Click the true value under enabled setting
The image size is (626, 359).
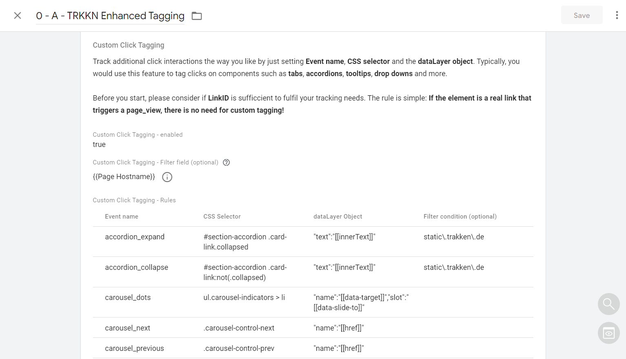click(x=99, y=144)
